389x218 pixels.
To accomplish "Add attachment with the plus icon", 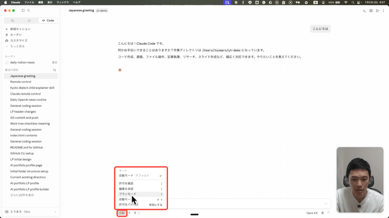I will click(x=129, y=213).
